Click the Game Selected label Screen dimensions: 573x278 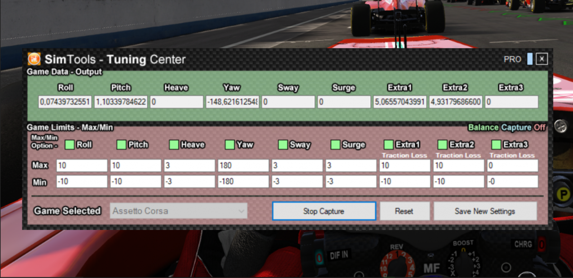click(x=67, y=211)
